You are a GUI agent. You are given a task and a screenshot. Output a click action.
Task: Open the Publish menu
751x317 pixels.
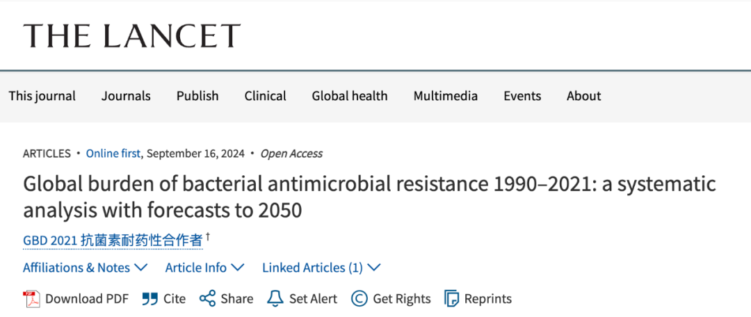point(197,96)
